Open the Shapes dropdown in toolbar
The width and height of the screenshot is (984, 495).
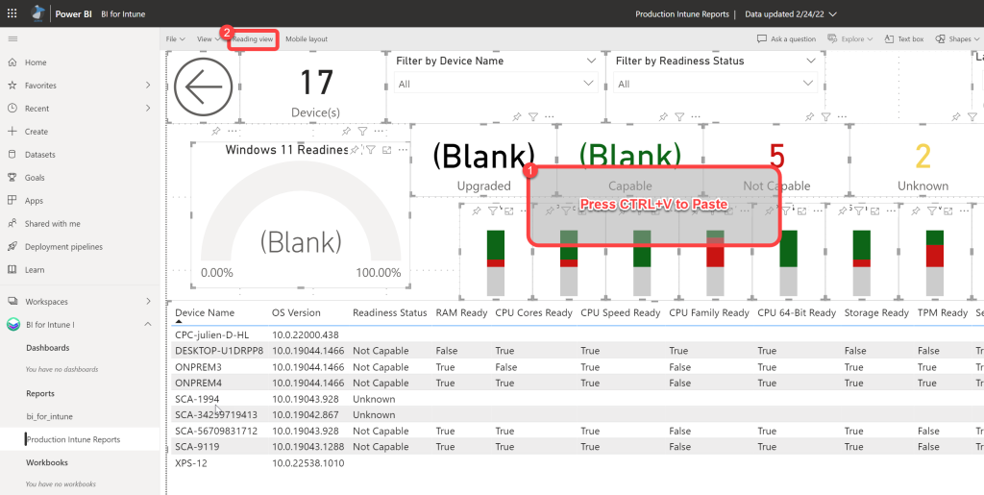coord(959,39)
